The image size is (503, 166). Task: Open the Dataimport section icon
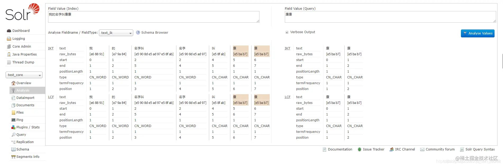13,98
